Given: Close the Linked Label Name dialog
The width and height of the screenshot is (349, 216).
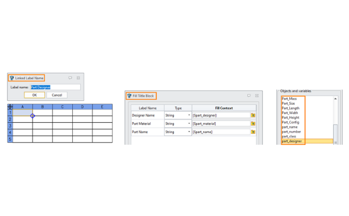Looking at the screenshot, I should [x=79, y=78].
